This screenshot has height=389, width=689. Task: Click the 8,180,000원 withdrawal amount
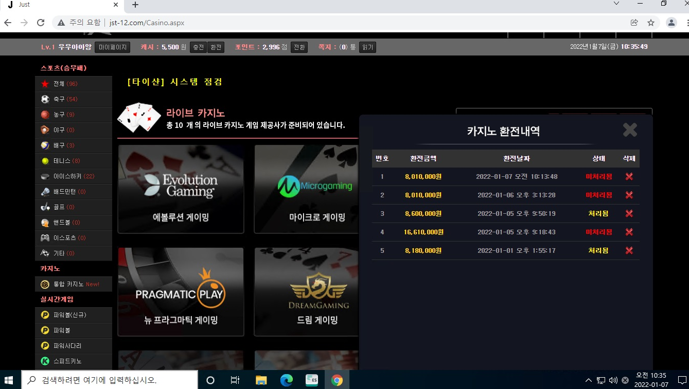[423, 251]
